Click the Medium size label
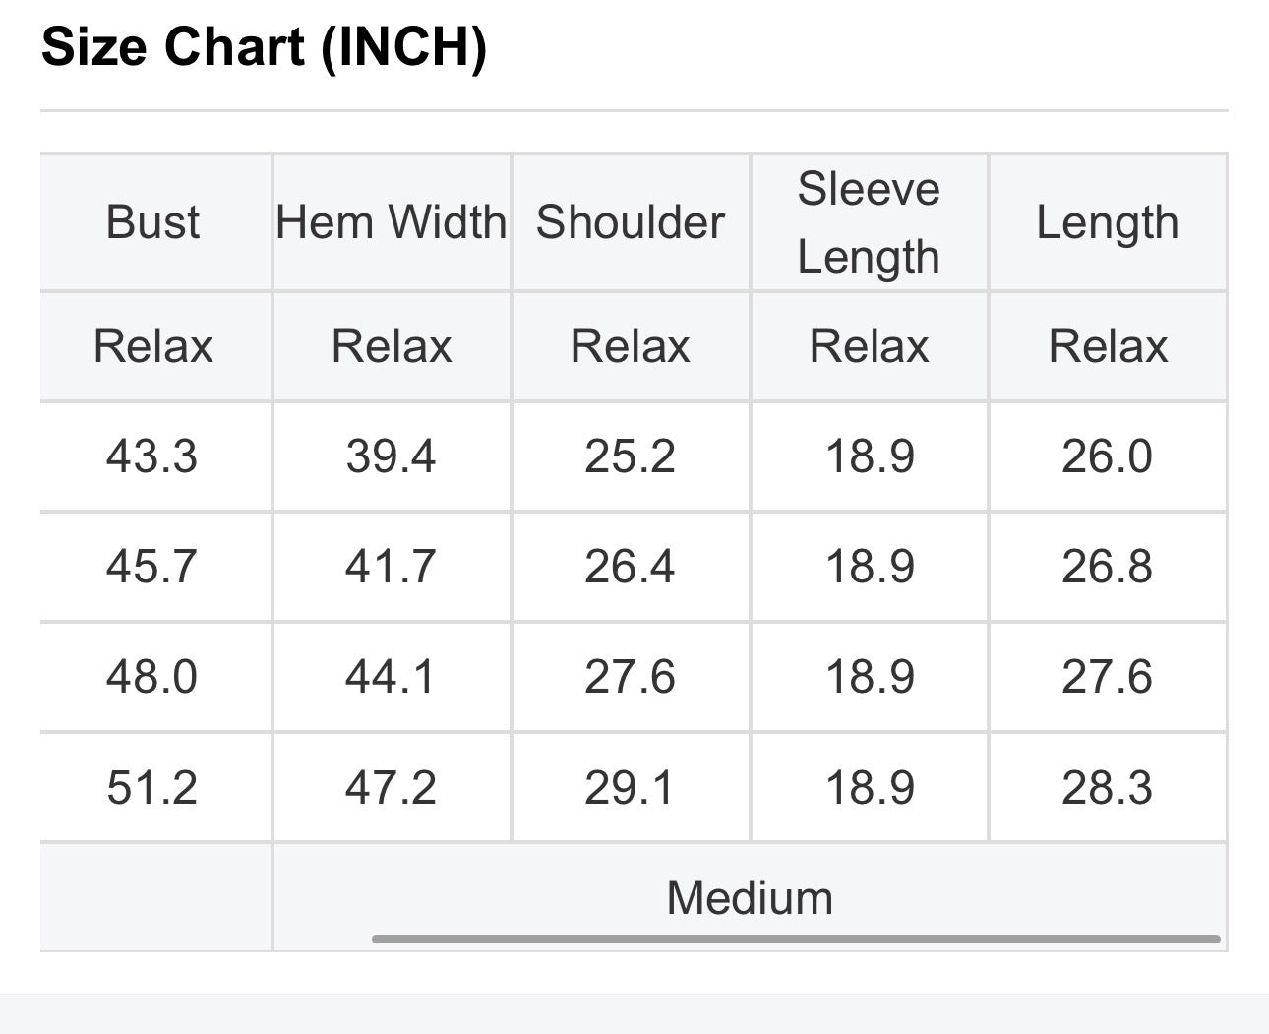The height and width of the screenshot is (1034, 1269). [750, 898]
